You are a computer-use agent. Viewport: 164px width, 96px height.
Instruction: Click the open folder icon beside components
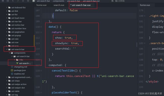click(x=12, y=53)
